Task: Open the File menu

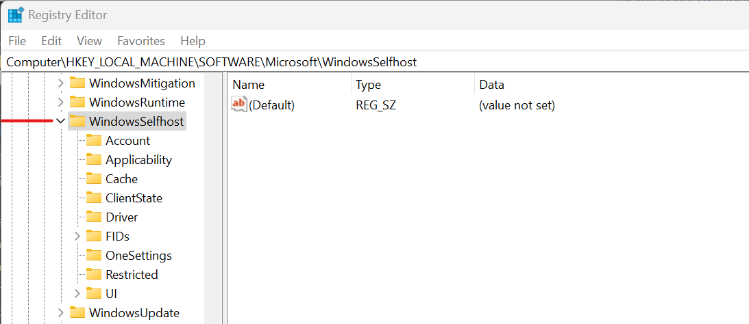Action: click(x=17, y=41)
